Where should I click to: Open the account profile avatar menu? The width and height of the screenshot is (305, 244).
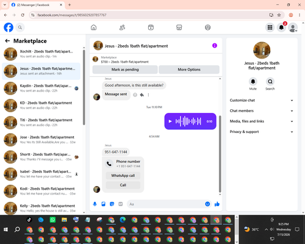[293, 27]
